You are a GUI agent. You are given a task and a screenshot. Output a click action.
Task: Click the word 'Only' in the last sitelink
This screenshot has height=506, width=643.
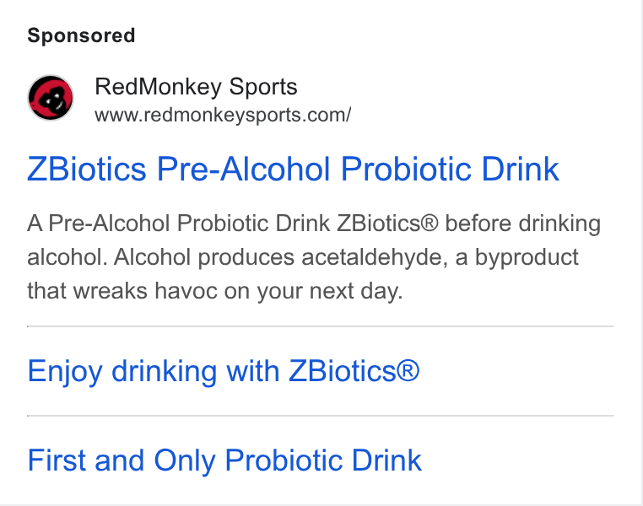click(x=185, y=461)
